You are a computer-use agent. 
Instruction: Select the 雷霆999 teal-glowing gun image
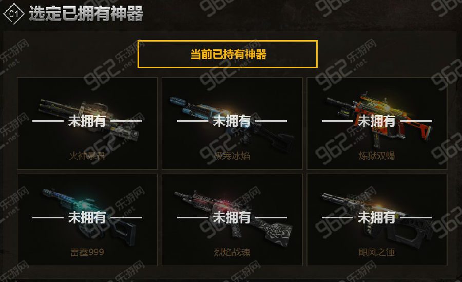pyautogui.click(x=89, y=216)
